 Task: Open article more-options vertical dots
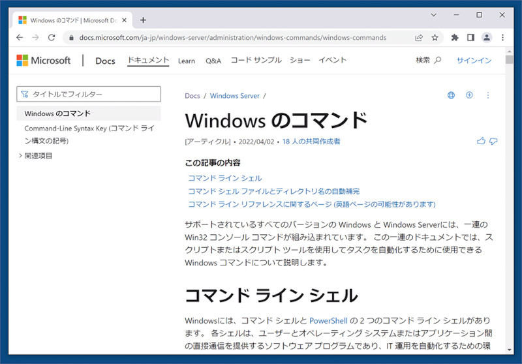point(488,95)
